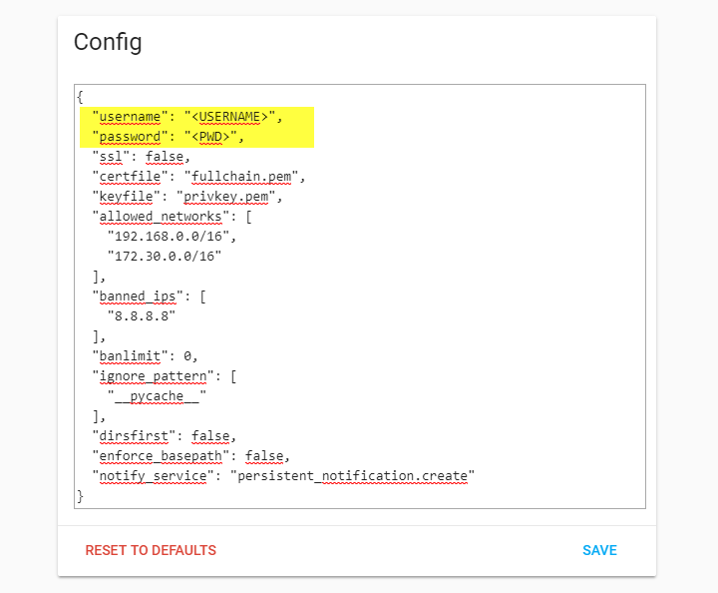Click the SAVE button
Viewport: 718px width, 593px height.
[599, 550]
